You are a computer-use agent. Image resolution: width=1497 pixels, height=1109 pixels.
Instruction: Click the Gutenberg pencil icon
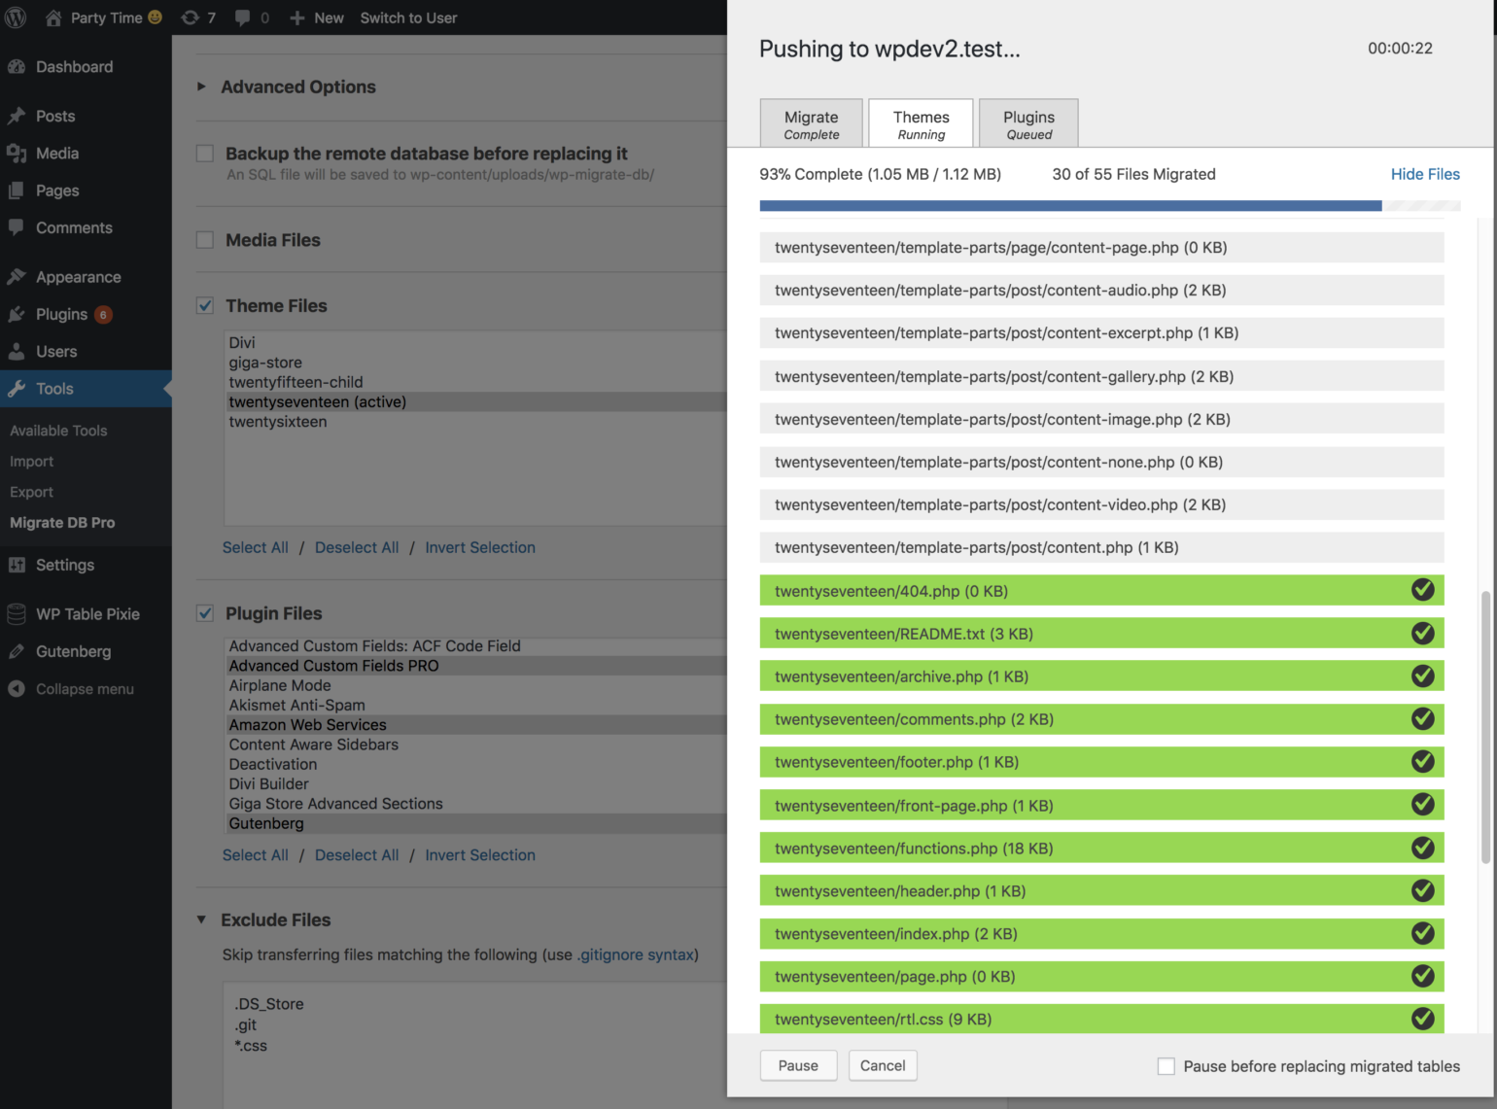(x=17, y=651)
